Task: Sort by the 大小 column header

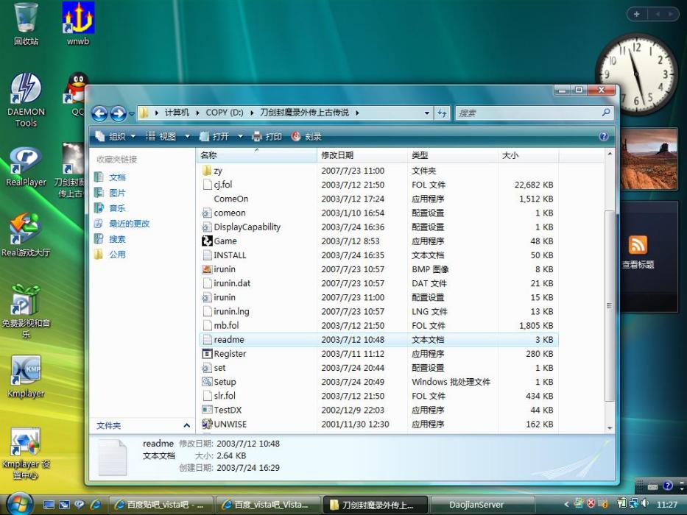Action: (529, 155)
